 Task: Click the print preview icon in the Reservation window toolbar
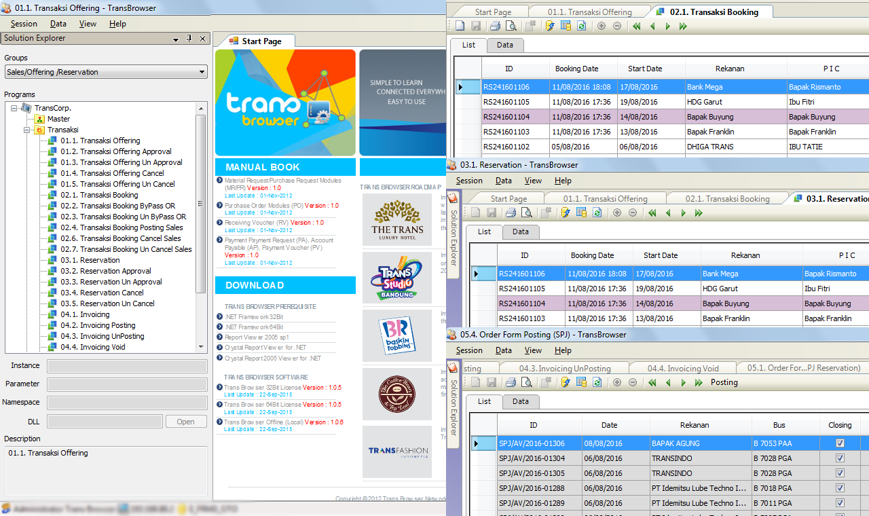(x=527, y=213)
